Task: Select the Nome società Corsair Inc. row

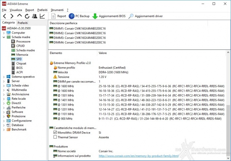Action: click(x=137, y=151)
